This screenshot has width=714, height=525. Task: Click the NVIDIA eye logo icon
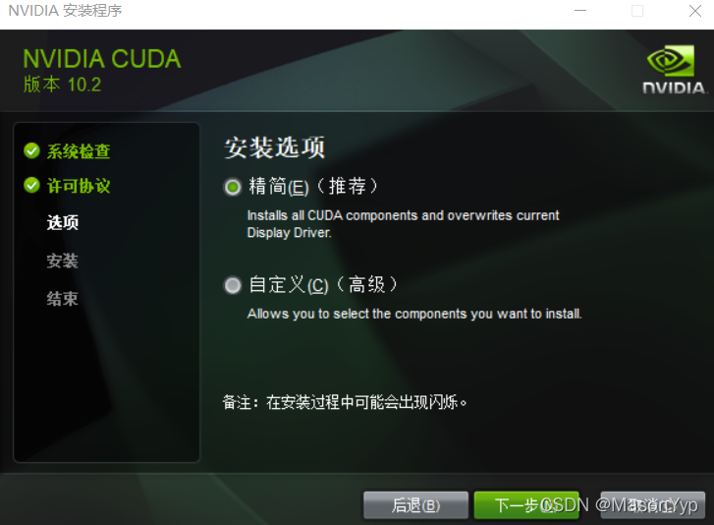click(x=671, y=61)
